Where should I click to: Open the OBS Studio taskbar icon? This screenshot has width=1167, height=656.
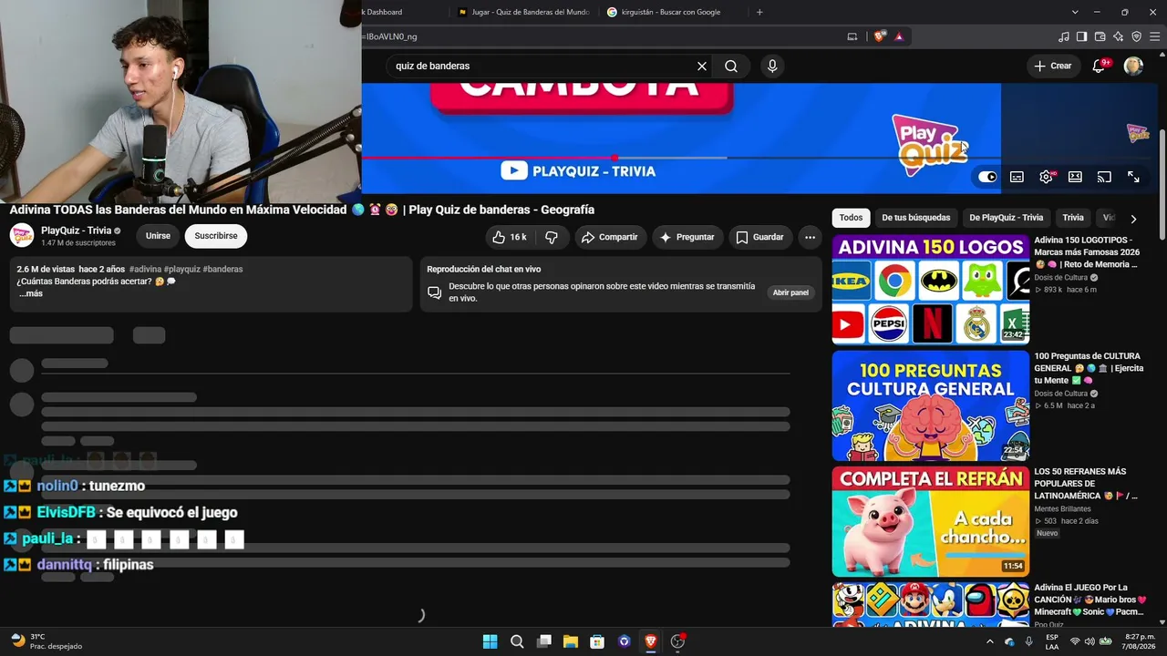click(677, 641)
